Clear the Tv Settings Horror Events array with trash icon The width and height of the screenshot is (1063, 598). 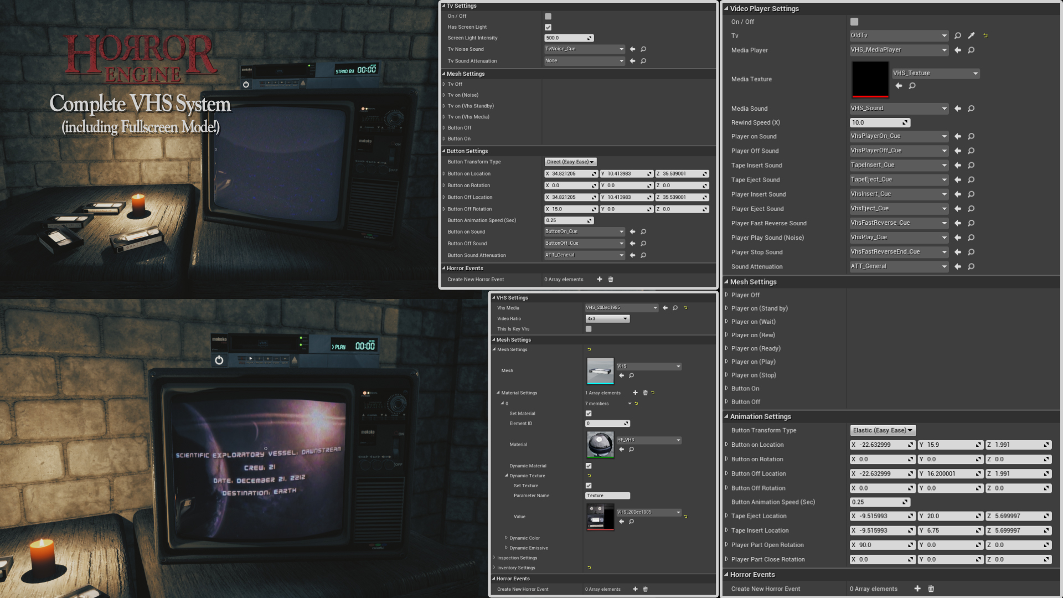coord(611,280)
